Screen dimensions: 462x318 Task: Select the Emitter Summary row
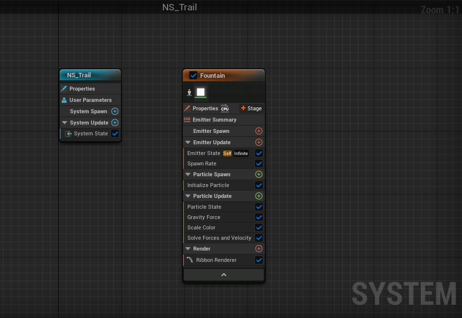[214, 120]
